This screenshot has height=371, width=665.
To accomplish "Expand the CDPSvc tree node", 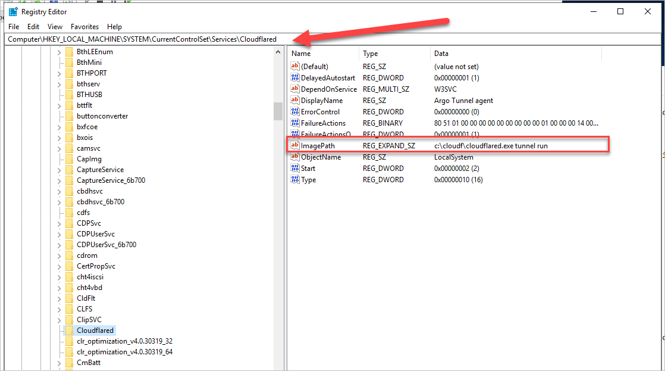I will pos(59,224).
